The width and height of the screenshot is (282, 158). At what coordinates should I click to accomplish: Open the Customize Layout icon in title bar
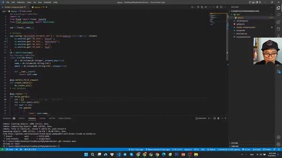260,2
